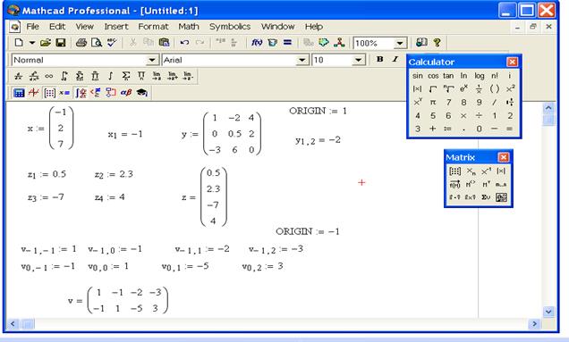569x342 pixels.
Task: Toggle the Boolean toolbar button
Action: pos(96,93)
